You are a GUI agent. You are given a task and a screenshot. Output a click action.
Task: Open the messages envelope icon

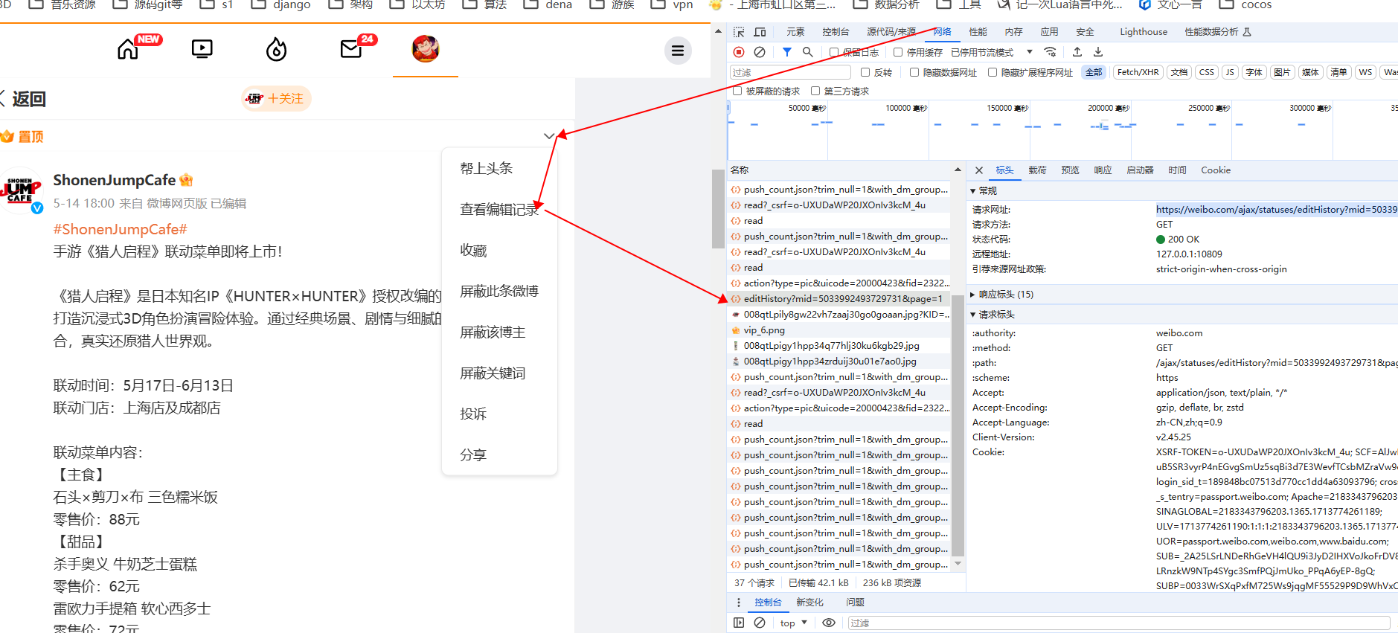point(350,50)
